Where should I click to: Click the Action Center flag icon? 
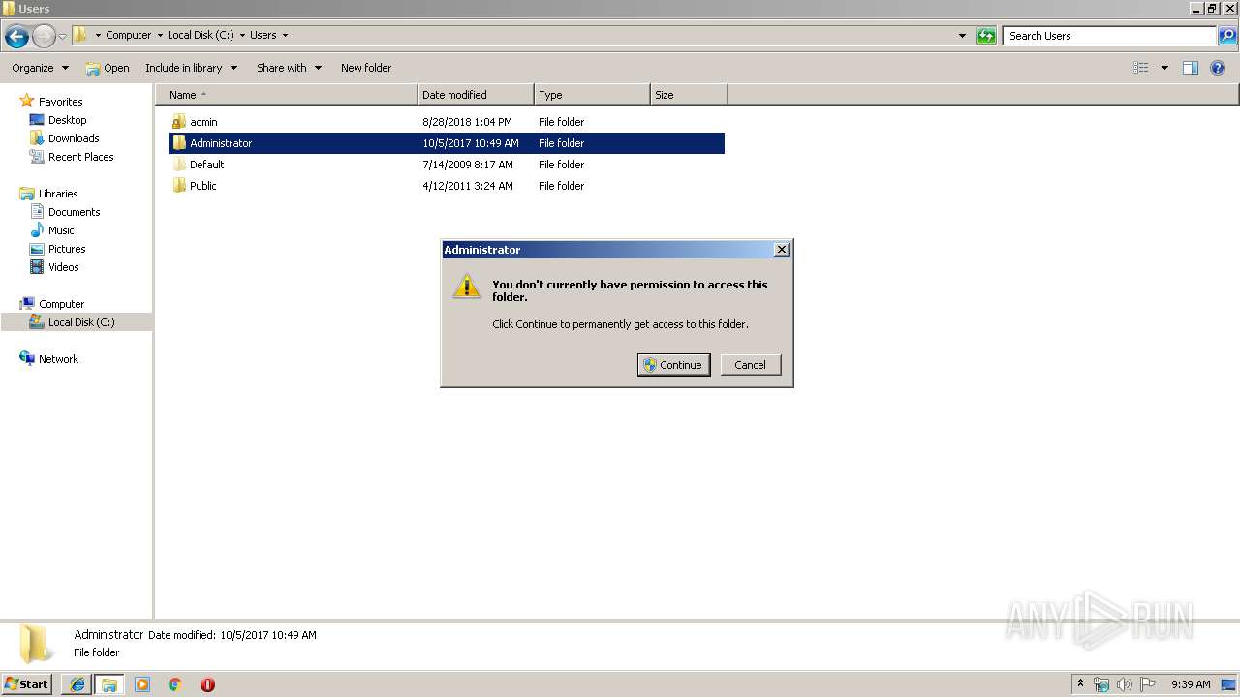1148,684
